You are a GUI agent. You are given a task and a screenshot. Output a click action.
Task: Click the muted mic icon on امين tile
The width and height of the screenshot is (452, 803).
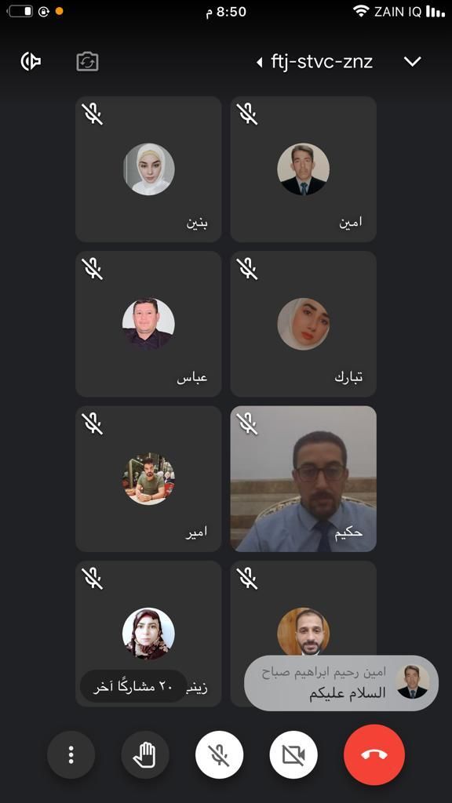(247, 114)
